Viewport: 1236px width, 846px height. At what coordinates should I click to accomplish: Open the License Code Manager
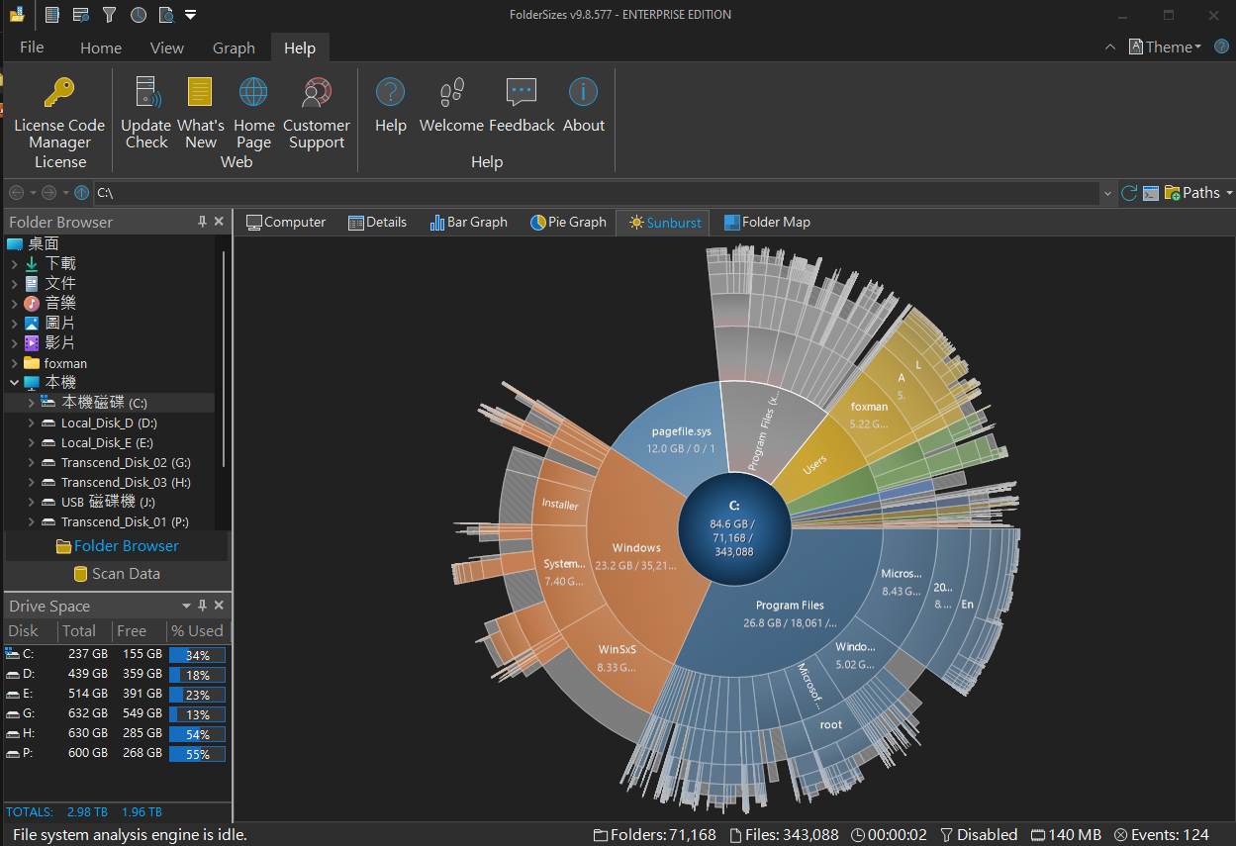59,109
